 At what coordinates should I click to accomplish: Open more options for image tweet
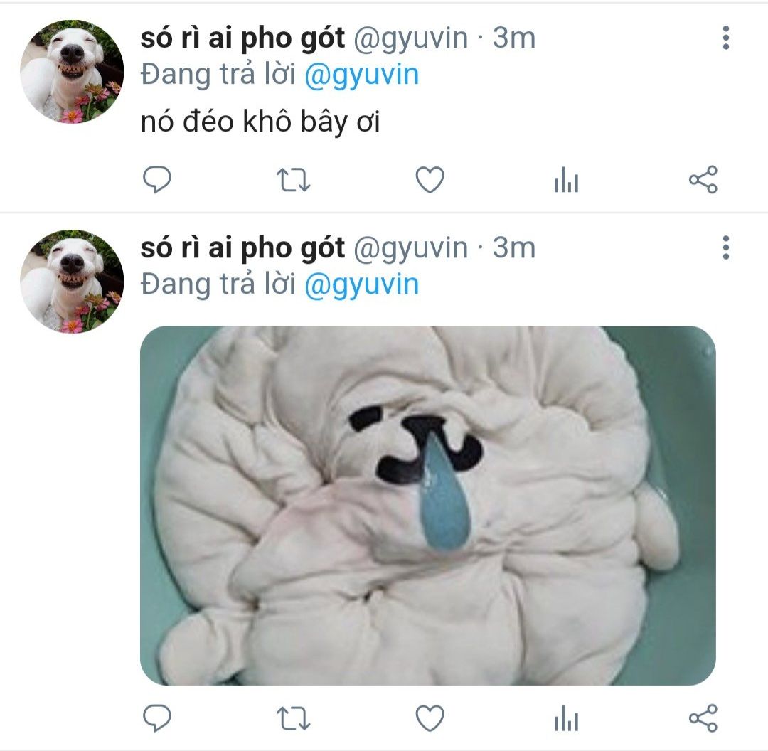pos(725,247)
